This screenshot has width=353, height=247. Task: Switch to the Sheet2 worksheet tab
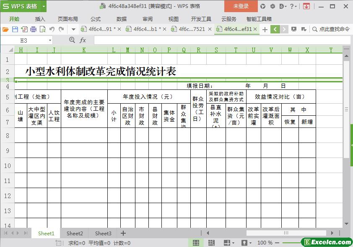pos(75,233)
